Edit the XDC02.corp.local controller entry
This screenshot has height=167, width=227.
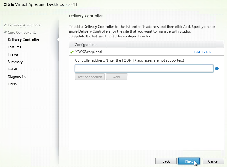click(x=197, y=52)
